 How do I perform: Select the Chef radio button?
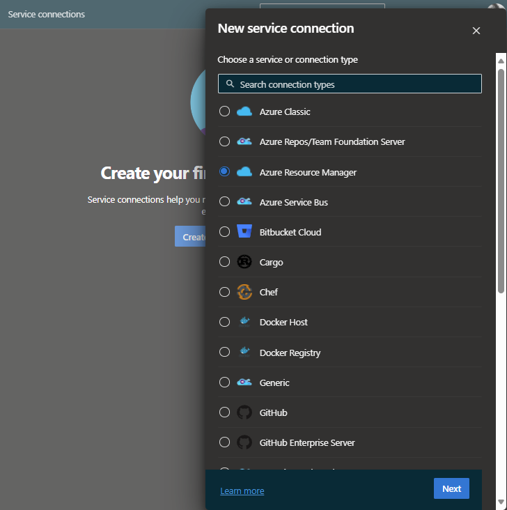[224, 292]
